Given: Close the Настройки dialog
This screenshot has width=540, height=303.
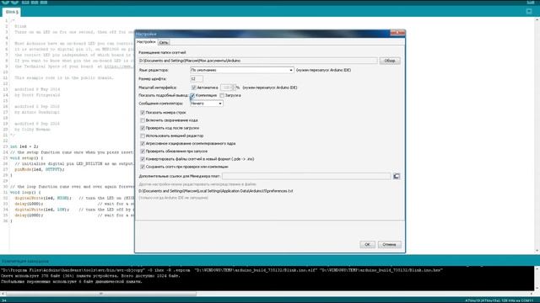Looking at the screenshot, I should click(x=397, y=33).
